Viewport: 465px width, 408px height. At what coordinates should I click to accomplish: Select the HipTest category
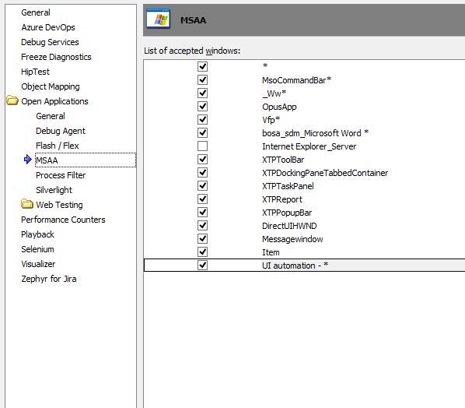[x=35, y=72]
